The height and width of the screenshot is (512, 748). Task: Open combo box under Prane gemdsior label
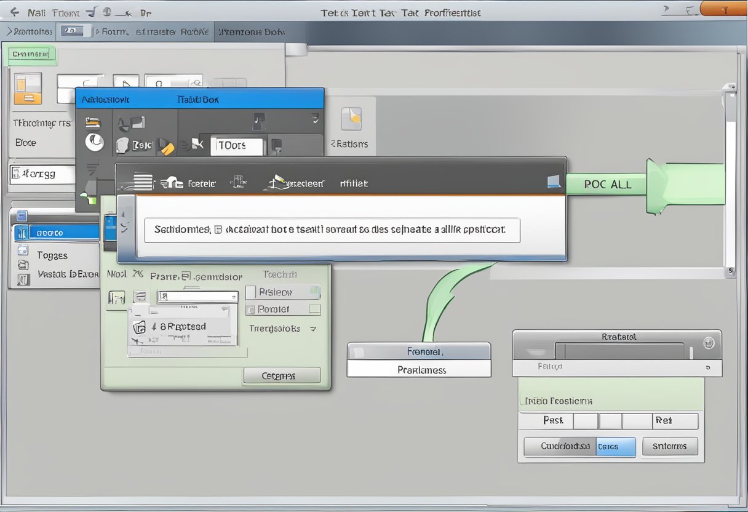tap(197, 297)
